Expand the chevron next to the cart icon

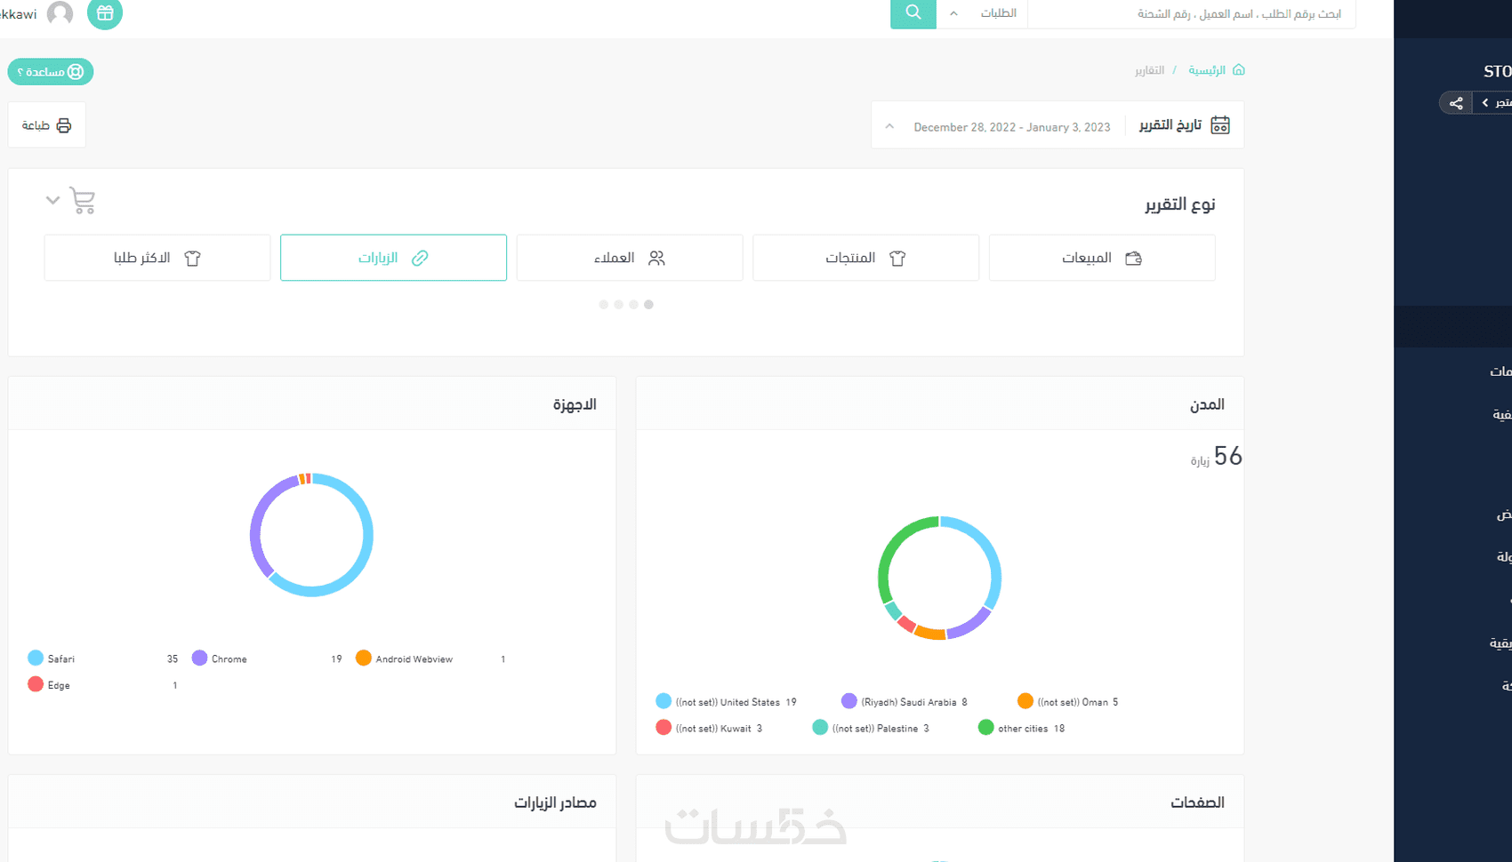pos(52,201)
